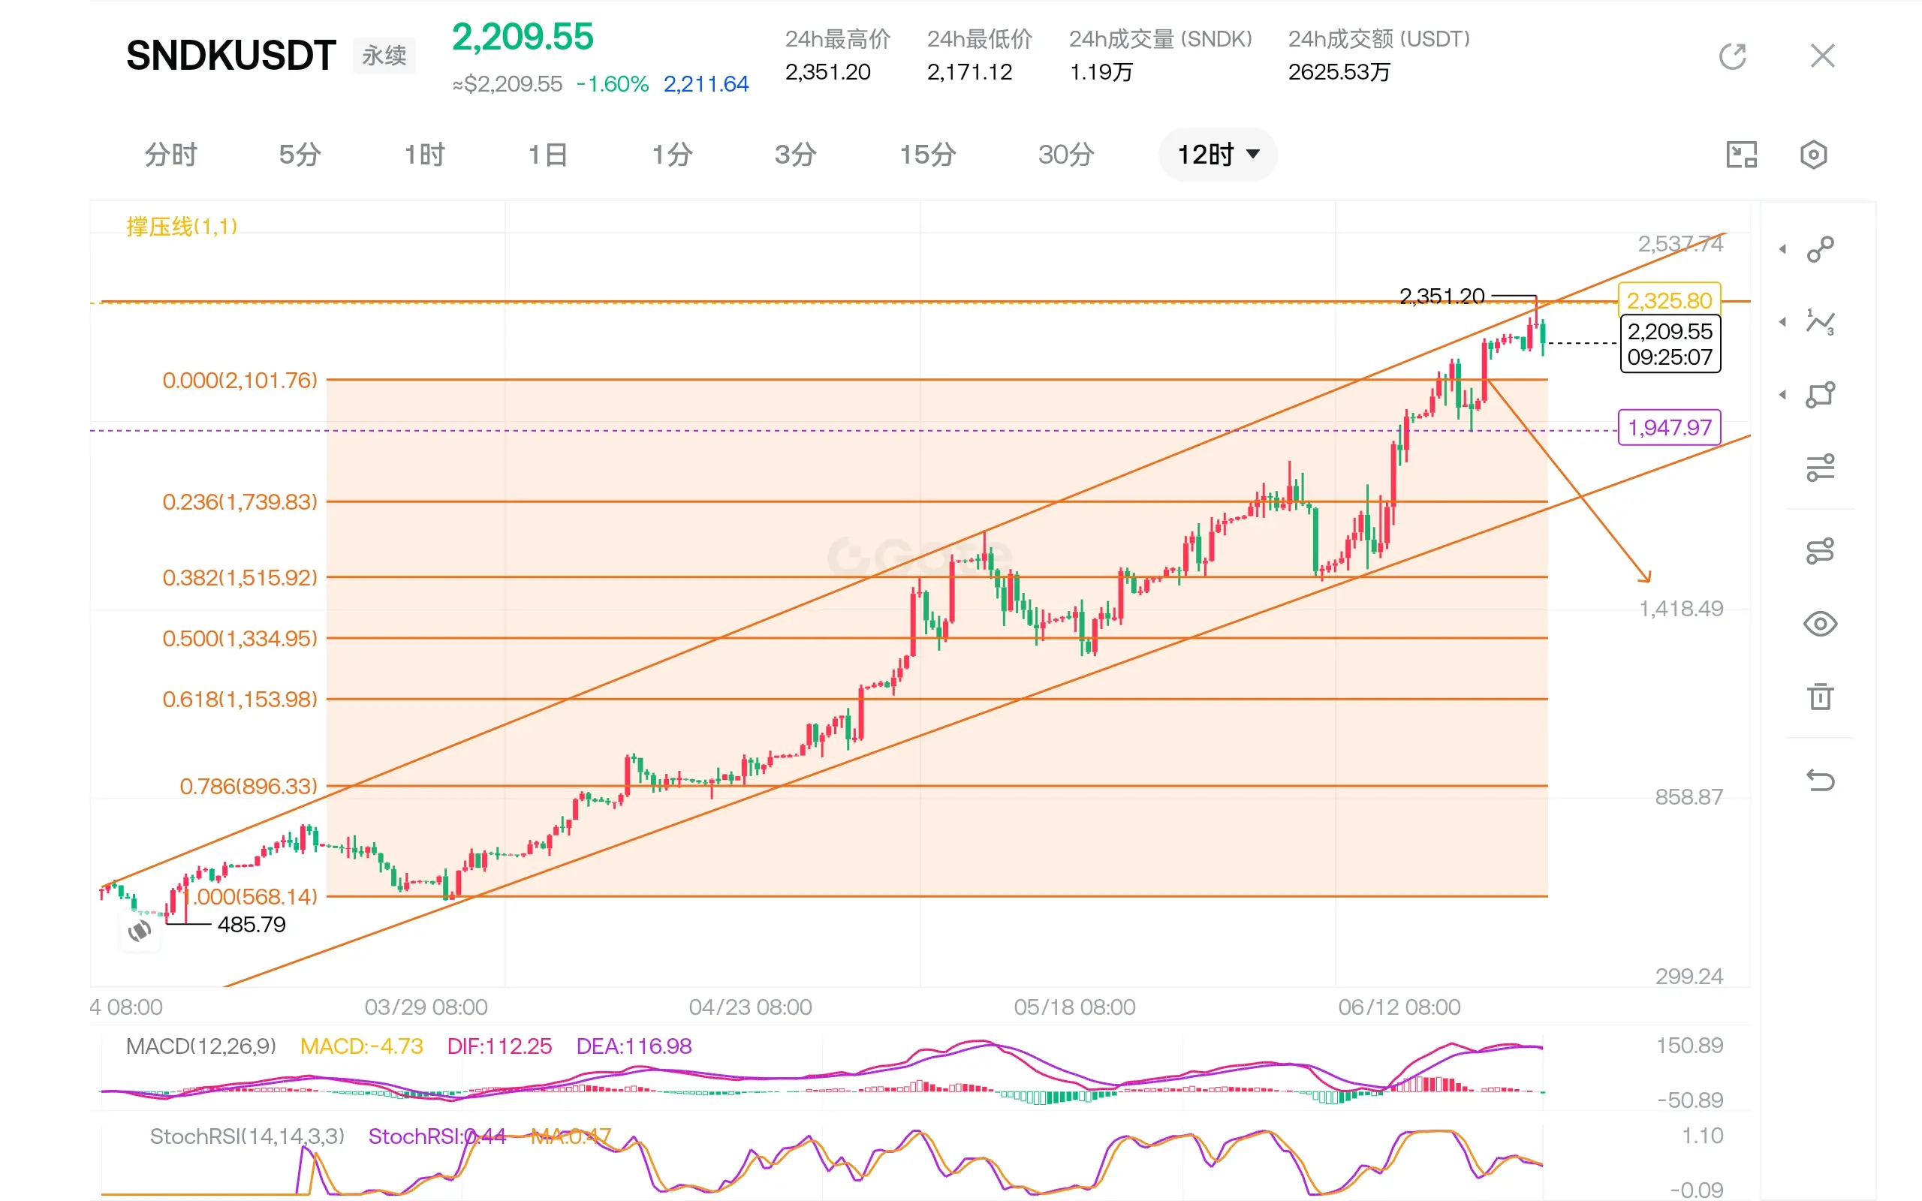Select the line drawing tool icon
The height and width of the screenshot is (1201, 1922).
point(1820,249)
